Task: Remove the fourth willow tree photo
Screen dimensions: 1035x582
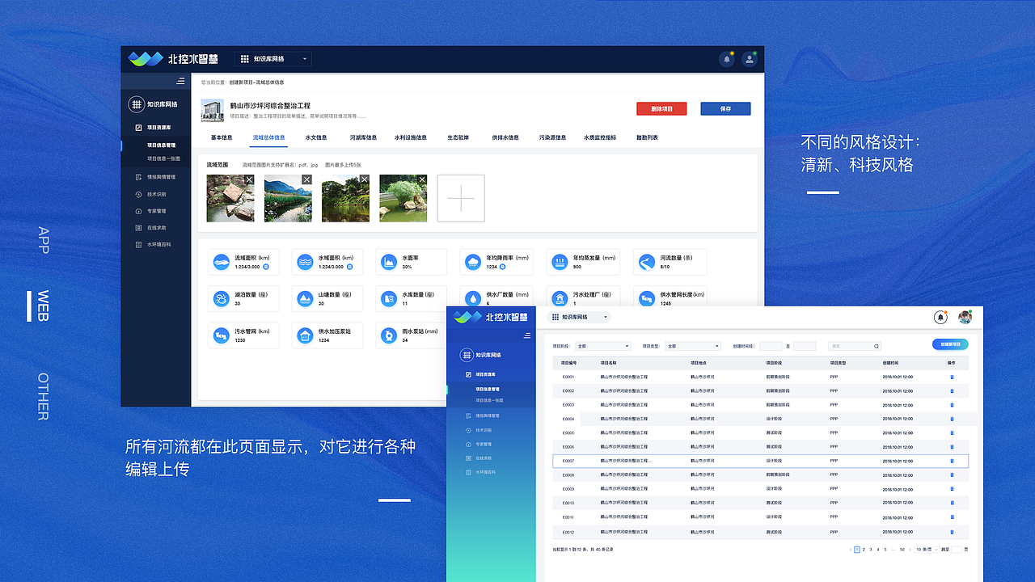Action: click(x=421, y=179)
